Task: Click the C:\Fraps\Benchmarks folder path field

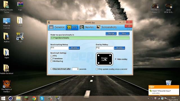Action: pyautogui.click(x=90, y=38)
